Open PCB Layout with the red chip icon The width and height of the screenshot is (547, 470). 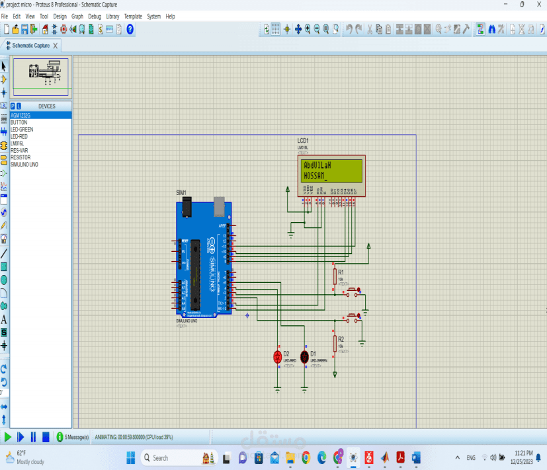63,29
